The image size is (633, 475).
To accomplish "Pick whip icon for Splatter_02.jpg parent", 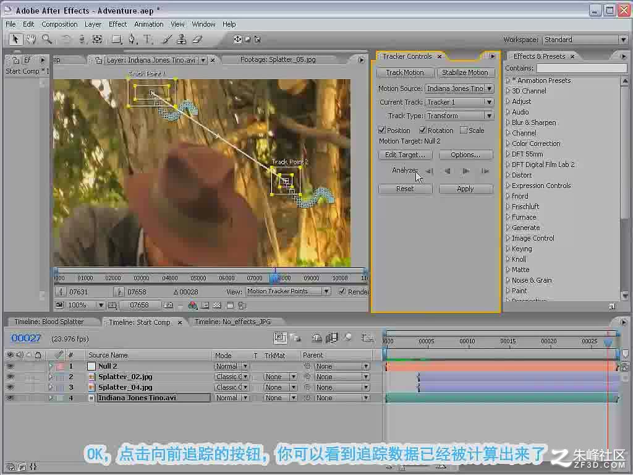I will point(308,377).
